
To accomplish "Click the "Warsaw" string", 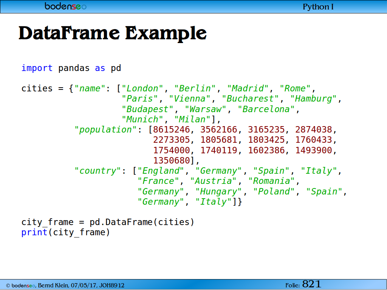I will pyautogui.click(x=206, y=109).
